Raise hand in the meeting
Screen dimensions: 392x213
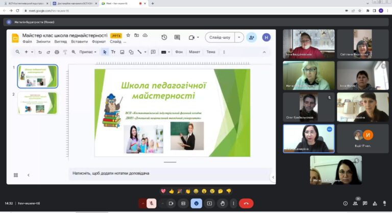(223, 203)
